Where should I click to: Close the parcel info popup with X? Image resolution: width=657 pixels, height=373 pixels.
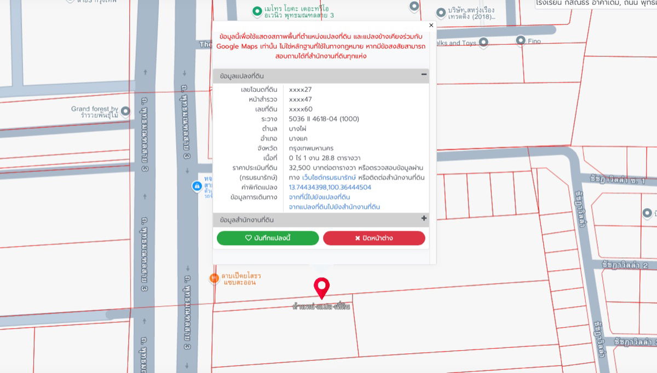(431, 25)
